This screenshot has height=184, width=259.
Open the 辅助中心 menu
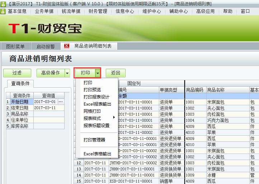(x=179, y=11)
